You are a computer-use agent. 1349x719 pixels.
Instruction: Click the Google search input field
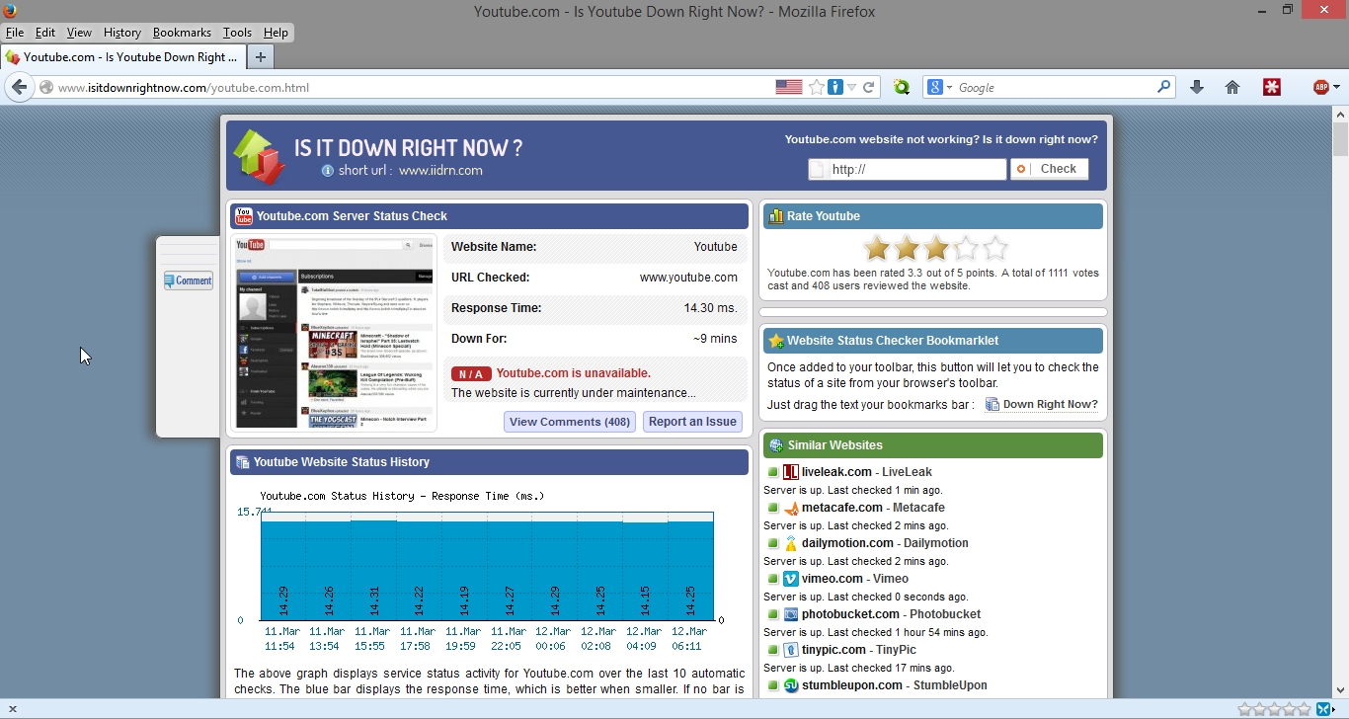(x=1054, y=87)
